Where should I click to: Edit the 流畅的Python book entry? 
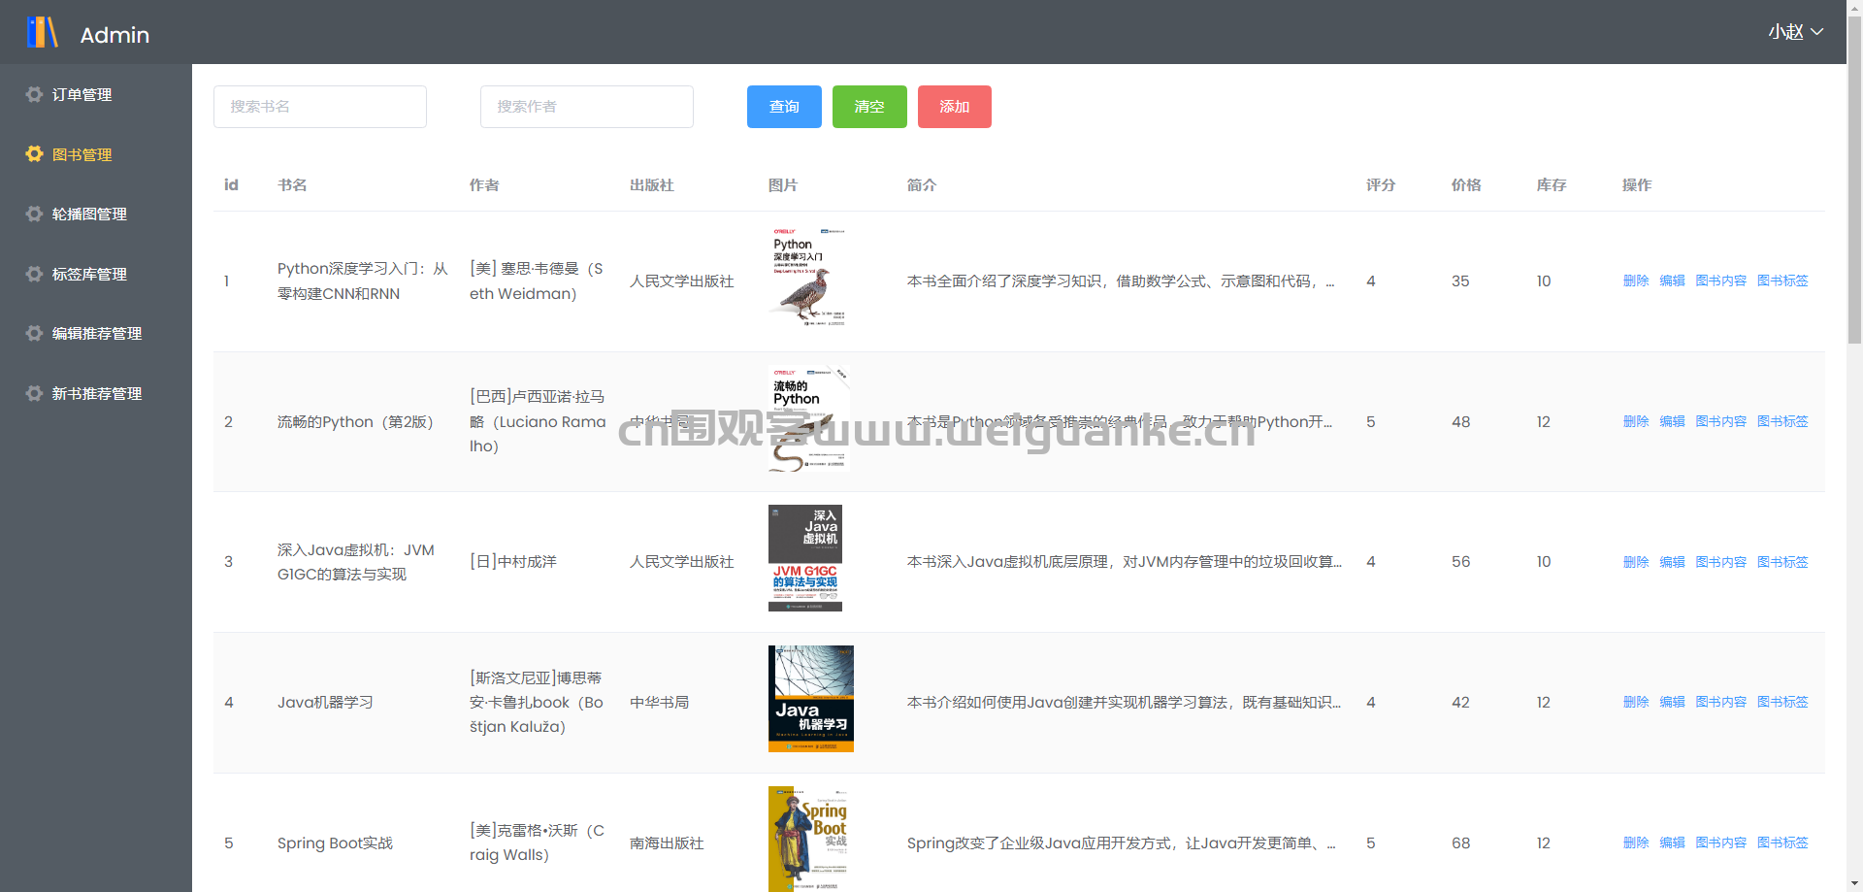1672,421
